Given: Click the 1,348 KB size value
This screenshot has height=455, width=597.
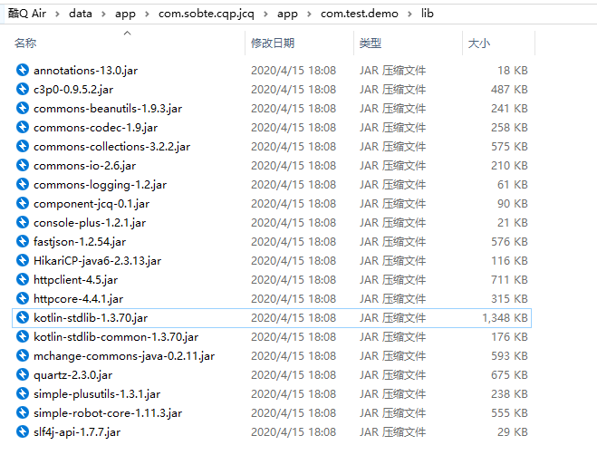Looking at the screenshot, I should coord(506,318).
